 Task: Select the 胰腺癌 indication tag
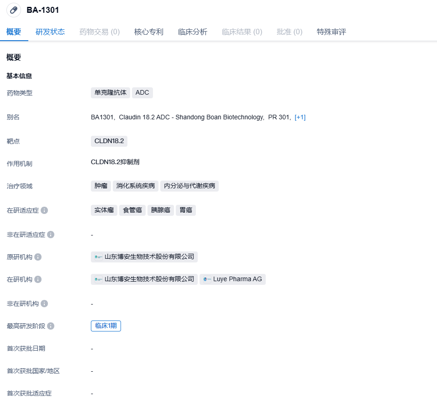point(160,210)
